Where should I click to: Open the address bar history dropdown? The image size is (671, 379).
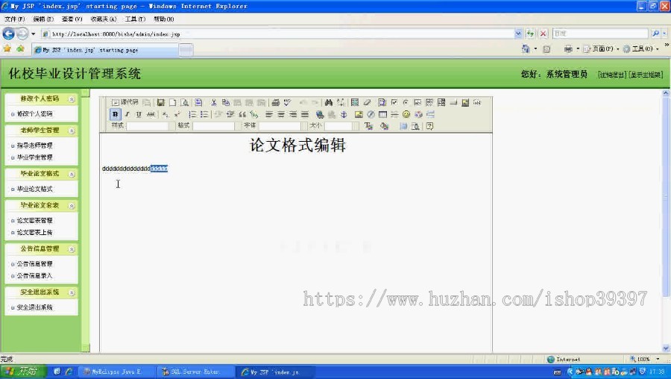518,34
